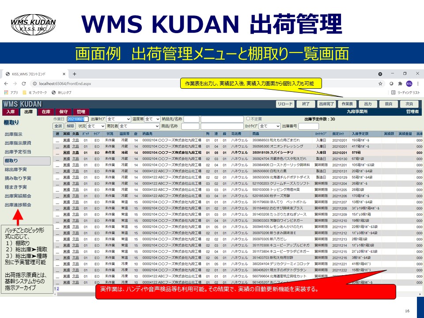Click the 終了 button

(x=306, y=104)
